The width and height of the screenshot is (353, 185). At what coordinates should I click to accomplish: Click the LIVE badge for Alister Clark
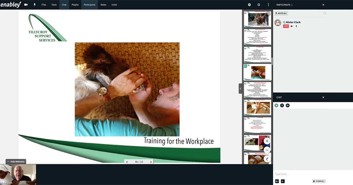point(286,26)
